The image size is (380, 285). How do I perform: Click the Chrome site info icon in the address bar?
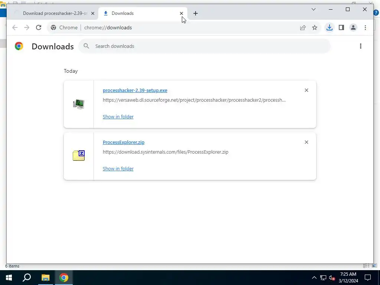pos(53,27)
